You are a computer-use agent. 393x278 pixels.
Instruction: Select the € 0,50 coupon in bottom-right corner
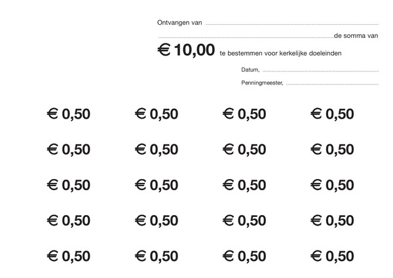332,256
